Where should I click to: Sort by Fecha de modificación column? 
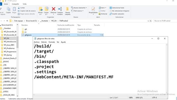pos(66,25)
